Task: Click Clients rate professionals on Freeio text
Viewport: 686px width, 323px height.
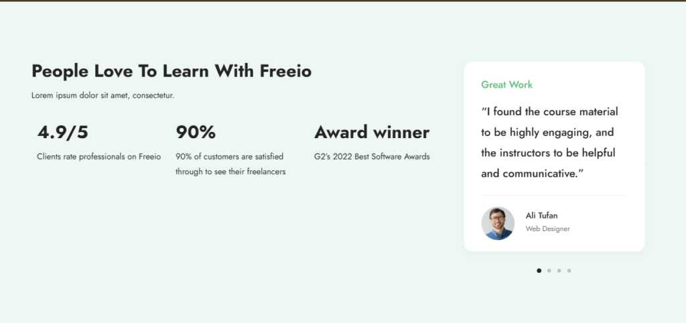Action: click(99, 157)
